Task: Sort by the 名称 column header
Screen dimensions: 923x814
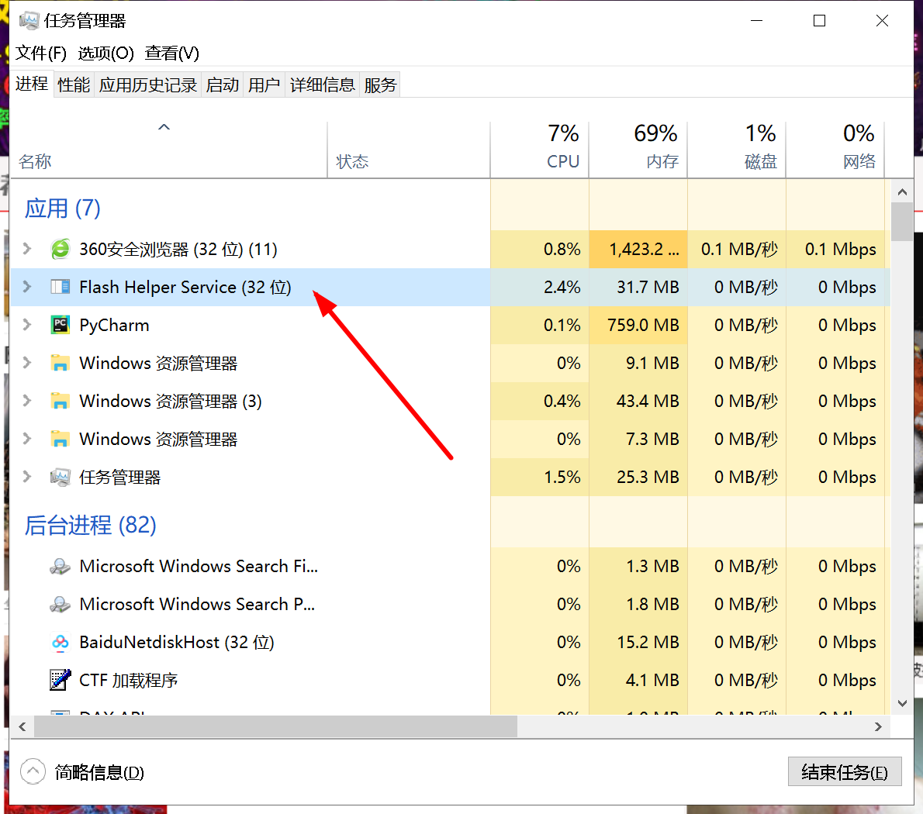Action: pos(169,150)
